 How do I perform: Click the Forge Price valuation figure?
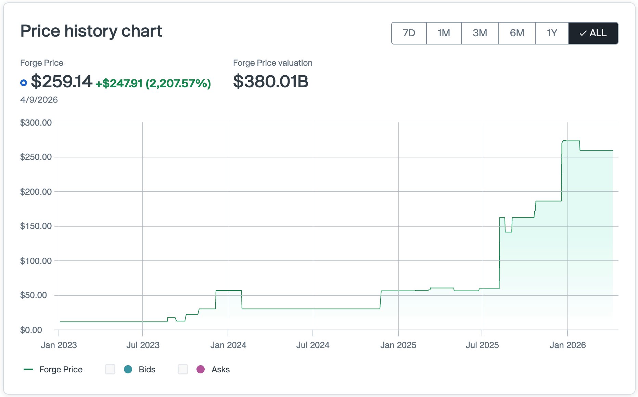pyautogui.click(x=271, y=81)
